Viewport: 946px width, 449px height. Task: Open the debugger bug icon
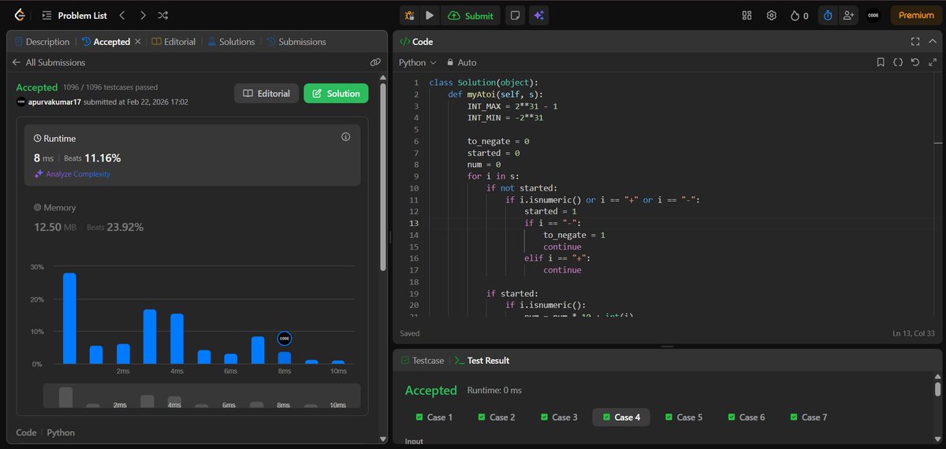[409, 15]
